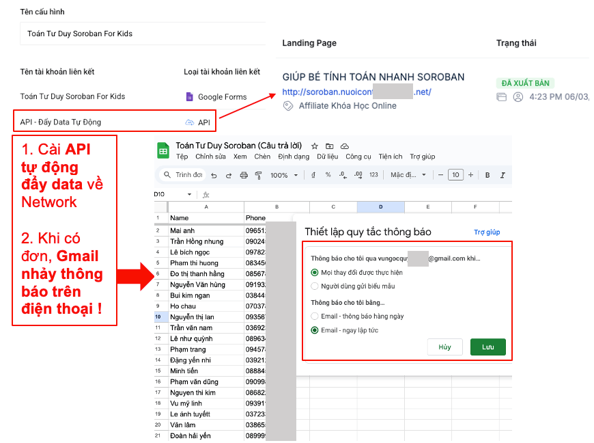Click the API cloud icon
Viewport: 594px width, 443px height.
pyautogui.click(x=189, y=122)
